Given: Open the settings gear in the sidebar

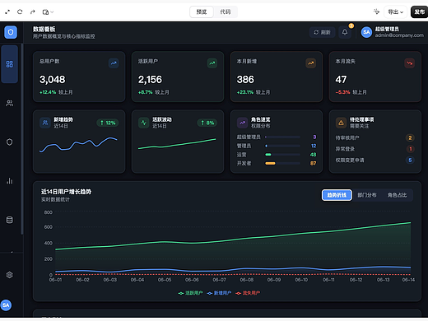Looking at the screenshot, I should (x=10, y=275).
